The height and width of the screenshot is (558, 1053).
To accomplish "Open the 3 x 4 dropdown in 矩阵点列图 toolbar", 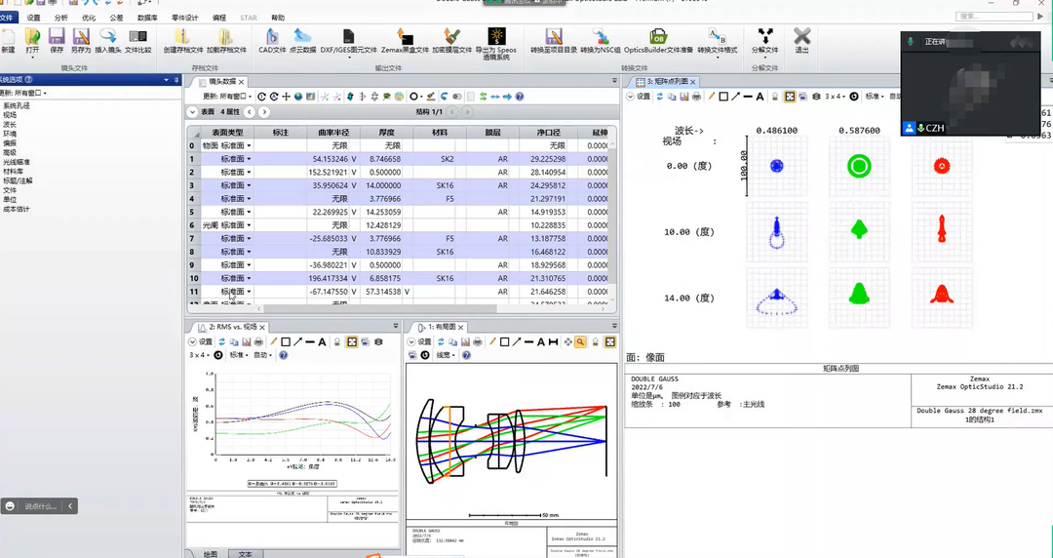I will pos(834,97).
